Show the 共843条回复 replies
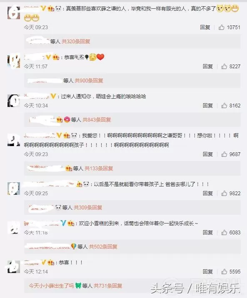This screenshot has height=298, width=247. tap(97, 120)
